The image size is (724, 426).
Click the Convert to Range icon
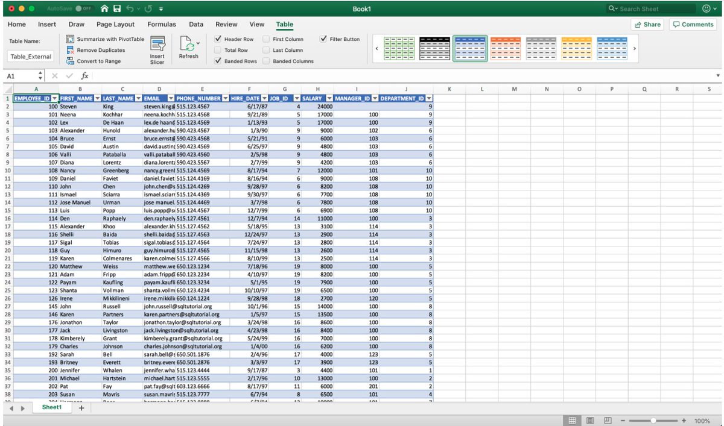(70, 61)
